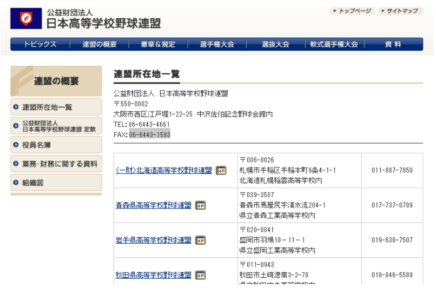The height and width of the screenshot is (293, 436).
Task: Open 日本高等学校野球連盟 定款 sidebar item
Action: tap(56, 126)
